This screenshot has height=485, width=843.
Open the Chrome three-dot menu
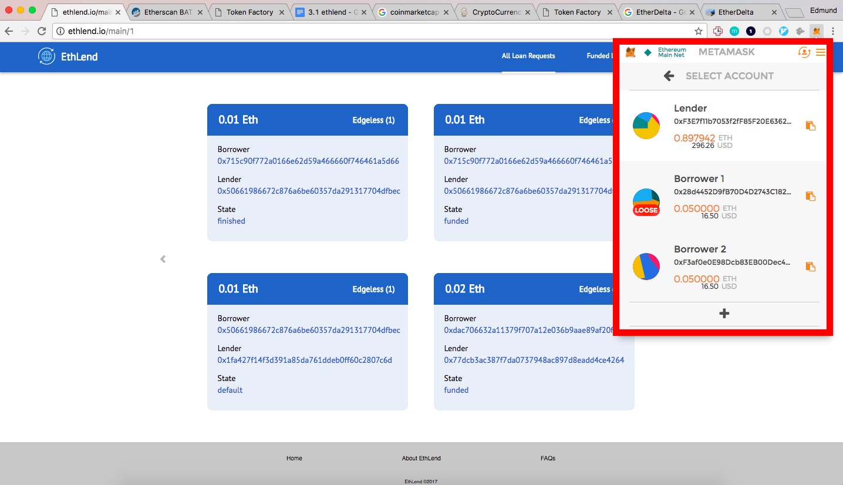point(833,31)
